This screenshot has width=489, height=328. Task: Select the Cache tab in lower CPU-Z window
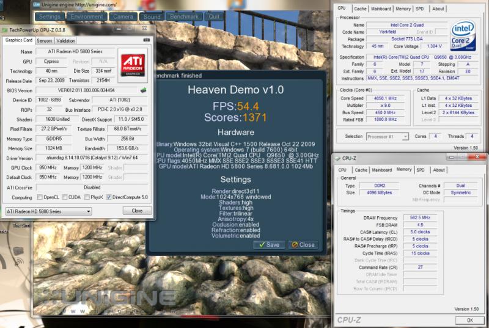pyautogui.click(x=361, y=170)
